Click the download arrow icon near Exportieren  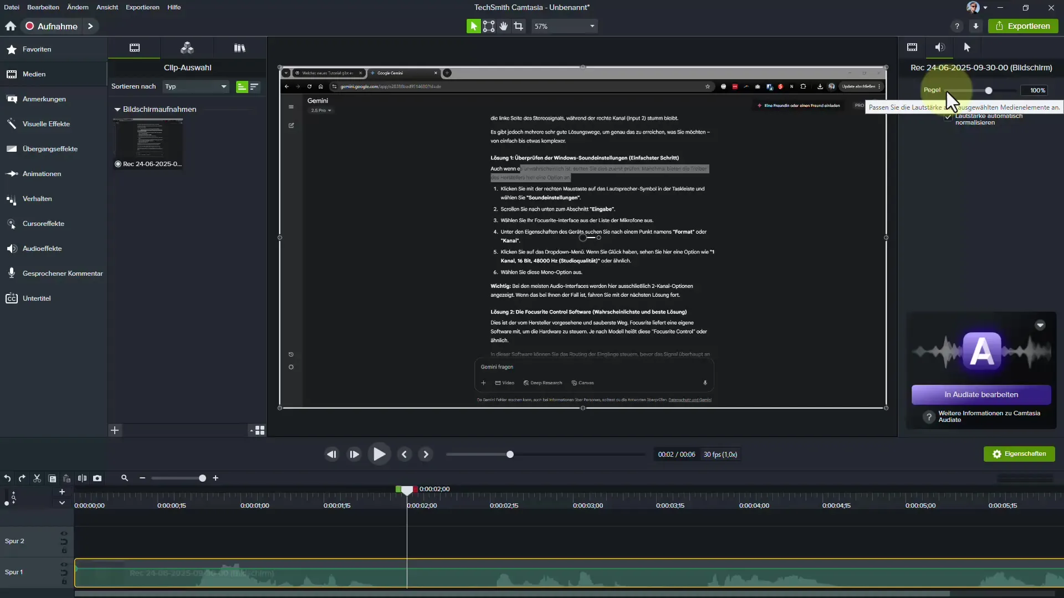[976, 26]
